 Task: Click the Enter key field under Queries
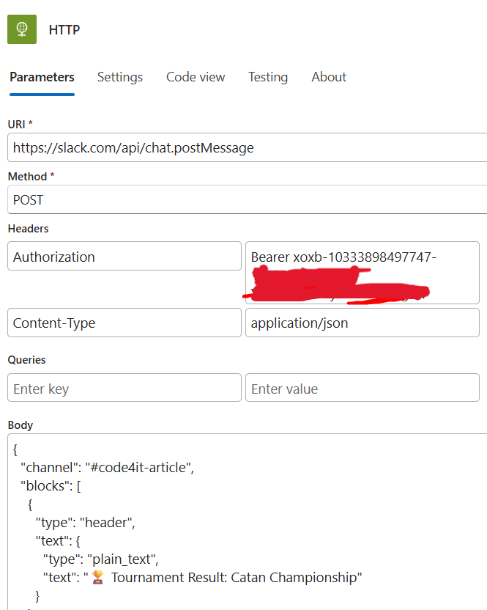pos(124,388)
